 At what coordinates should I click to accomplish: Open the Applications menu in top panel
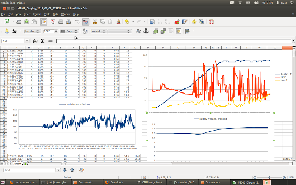8,3
